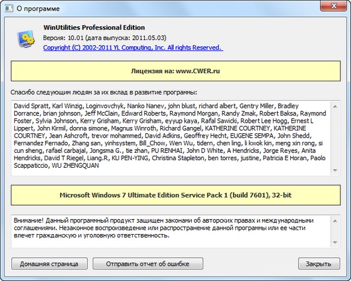This screenshot has width=351, height=281.
Task: Click the name Christina Stapleton in list
Action: tap(178, 158)
